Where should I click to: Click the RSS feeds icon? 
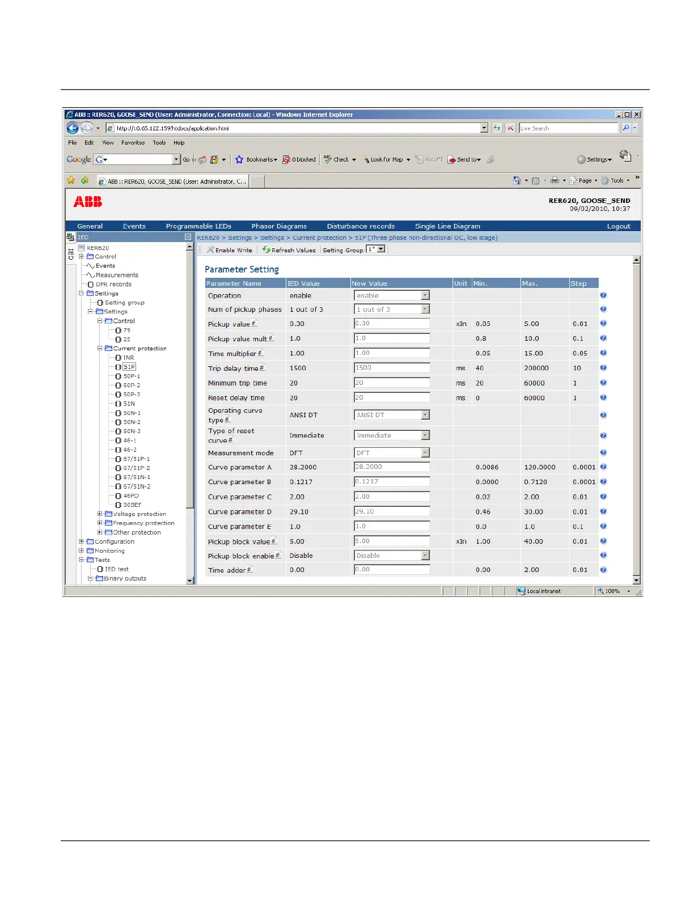pos(535,181)
